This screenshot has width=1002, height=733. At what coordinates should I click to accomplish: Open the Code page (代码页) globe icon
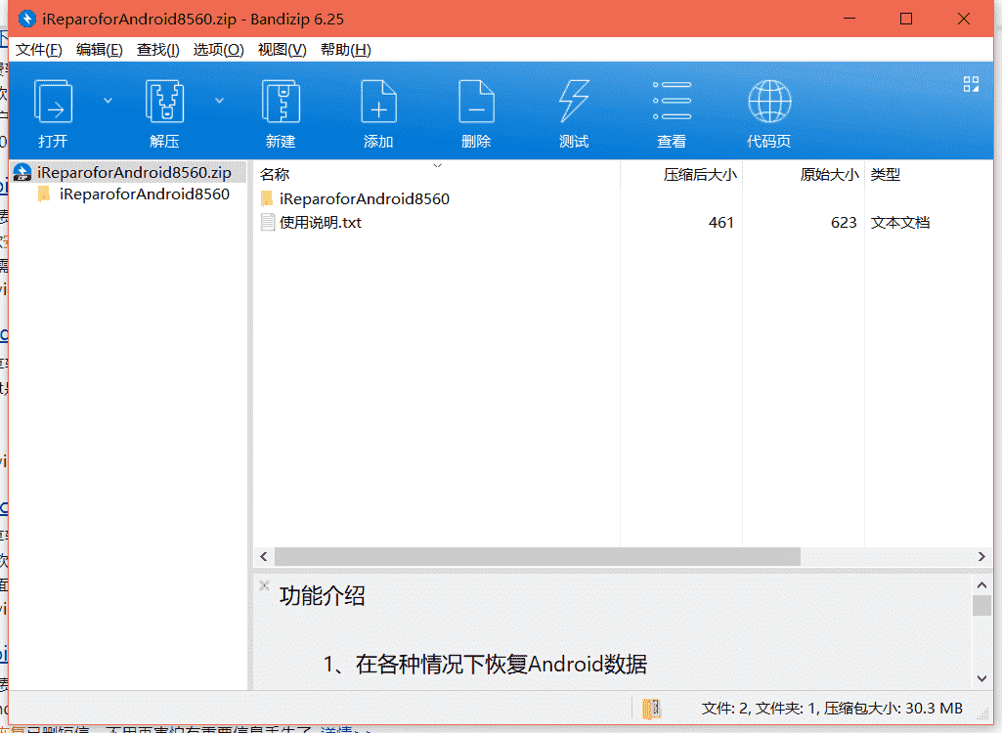coord(769,102)
